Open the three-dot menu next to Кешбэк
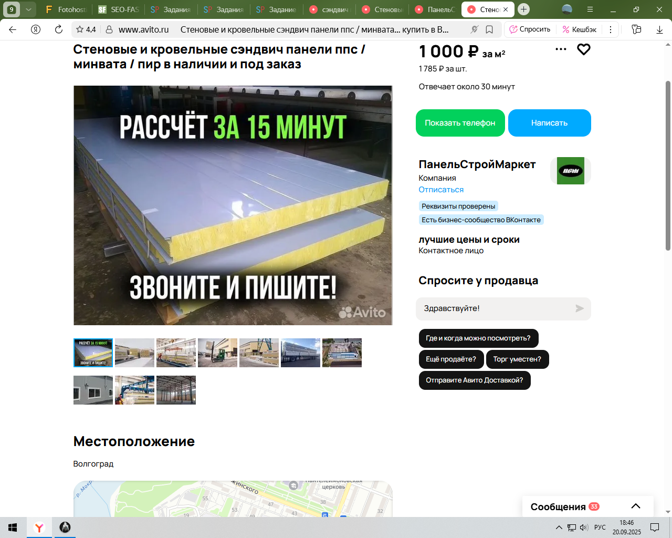This screenshot has height=538, width=672. [x=611, y=29]
